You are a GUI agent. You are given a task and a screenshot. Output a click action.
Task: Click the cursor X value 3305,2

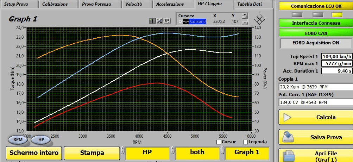218,21
